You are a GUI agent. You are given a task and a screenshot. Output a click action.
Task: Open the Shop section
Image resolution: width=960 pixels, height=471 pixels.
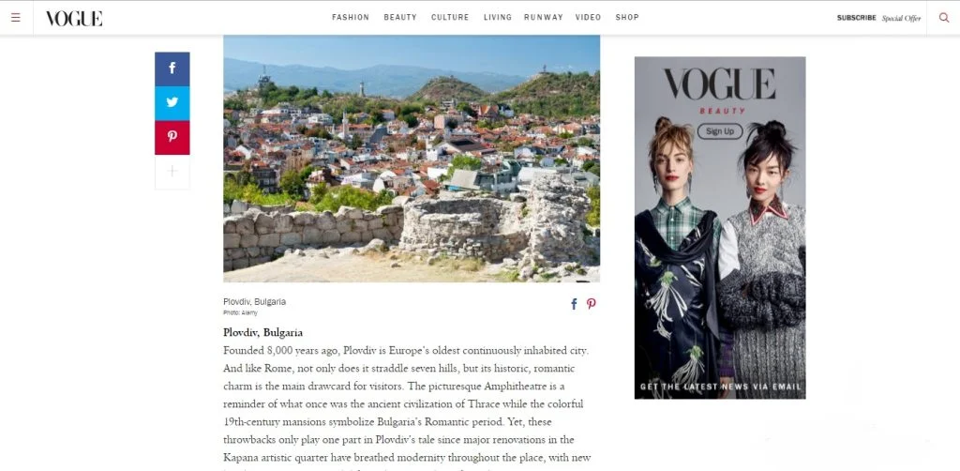click(627, 17)
